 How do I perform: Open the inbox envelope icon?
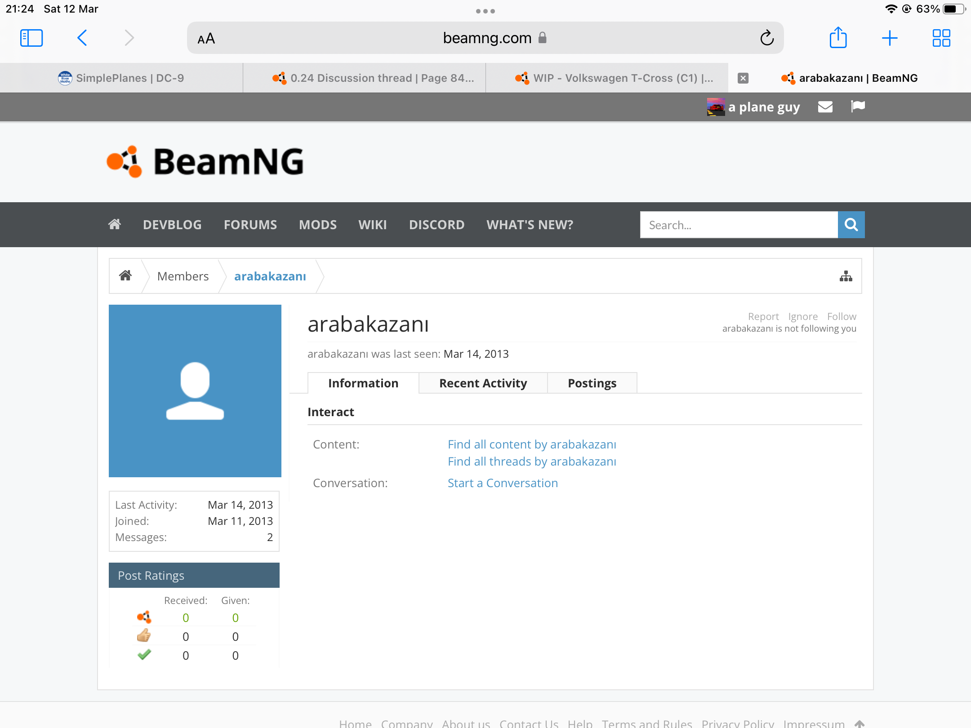point(825,107)
